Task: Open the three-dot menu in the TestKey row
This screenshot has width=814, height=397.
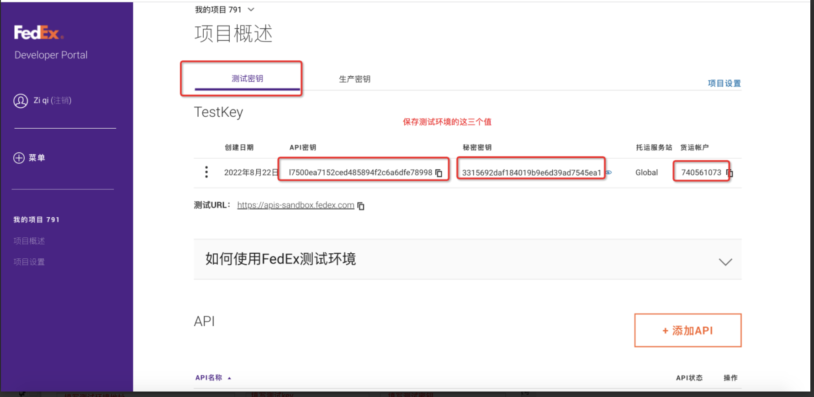Action: coord(206,172)
